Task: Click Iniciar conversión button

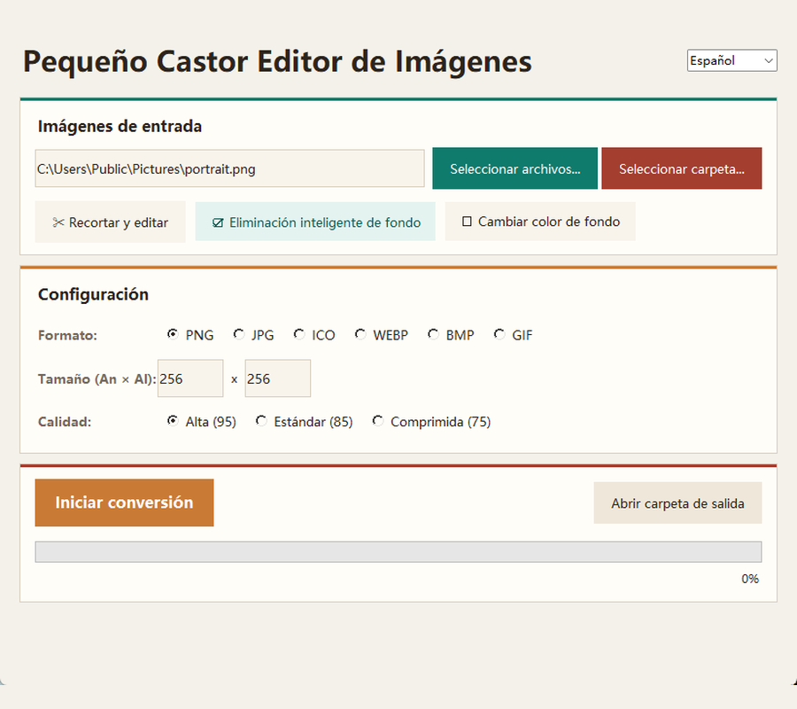Action: 124,503
